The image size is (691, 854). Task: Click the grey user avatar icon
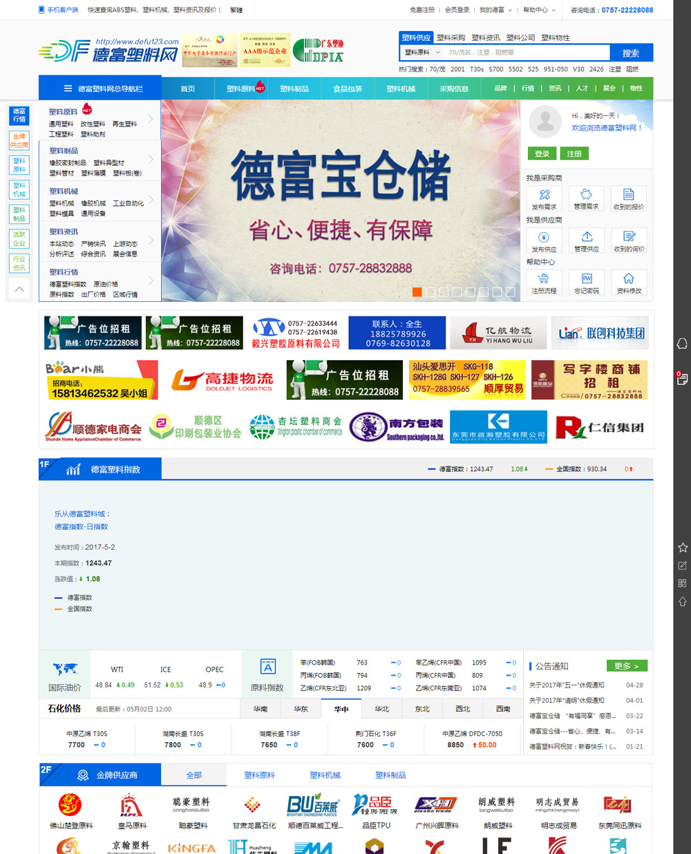(545, 122)
